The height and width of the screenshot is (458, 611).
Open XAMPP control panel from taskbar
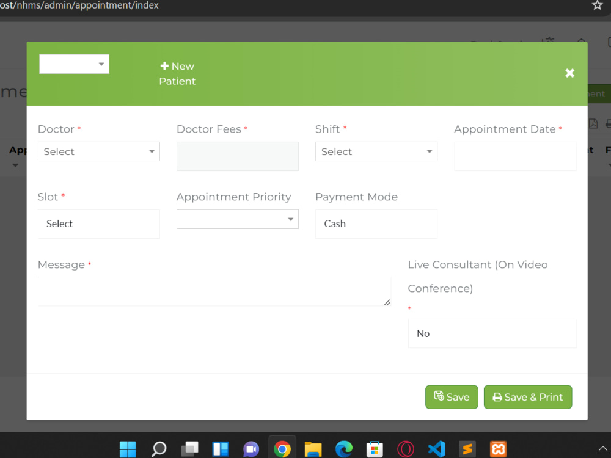[x=498, y=449]
